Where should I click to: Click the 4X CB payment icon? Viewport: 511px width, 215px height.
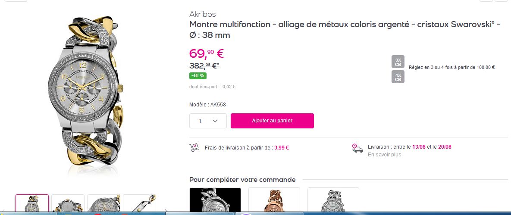coord(398,77)
